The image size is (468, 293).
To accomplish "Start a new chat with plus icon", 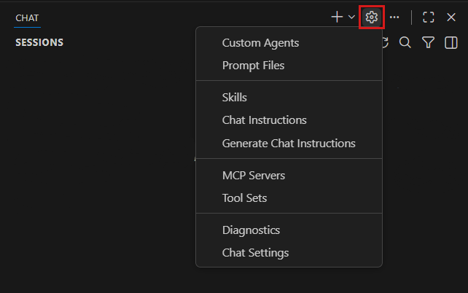I will click(337, 17).
